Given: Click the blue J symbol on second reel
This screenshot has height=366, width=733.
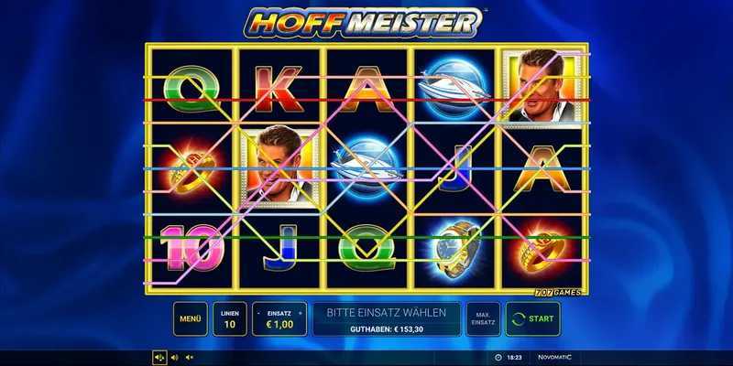Looking at the screenshot, I should coord(279,248).
